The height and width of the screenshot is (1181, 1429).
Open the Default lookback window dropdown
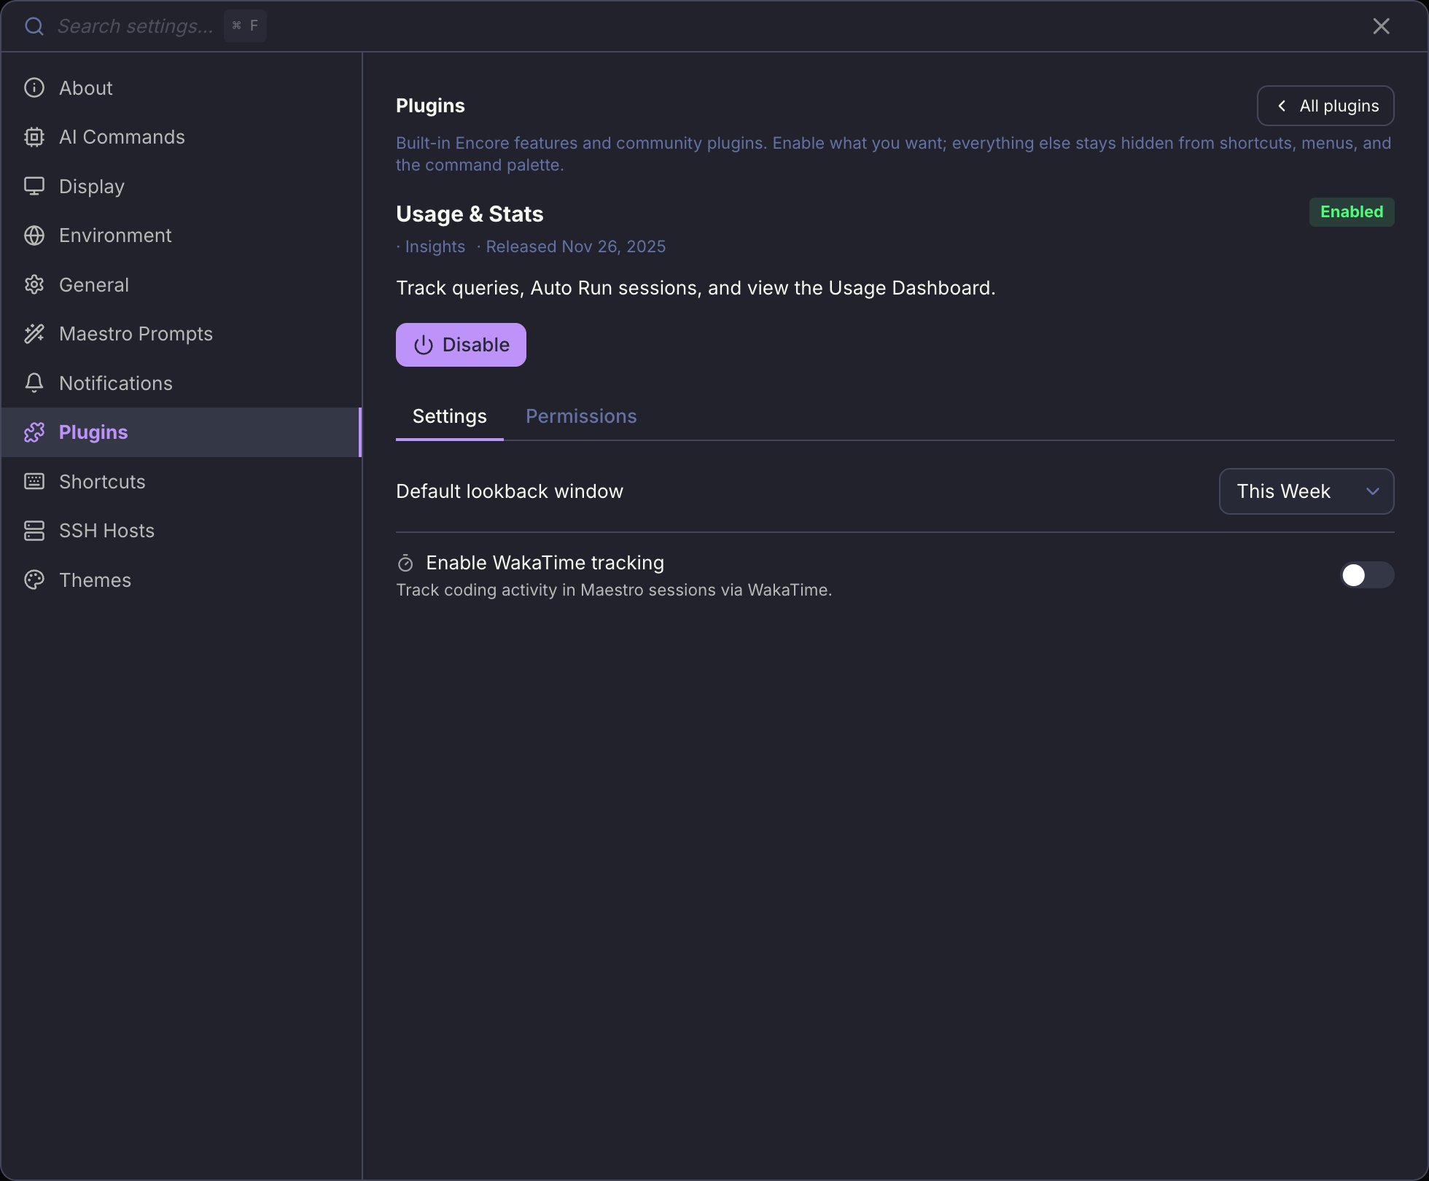point(1307,491)
